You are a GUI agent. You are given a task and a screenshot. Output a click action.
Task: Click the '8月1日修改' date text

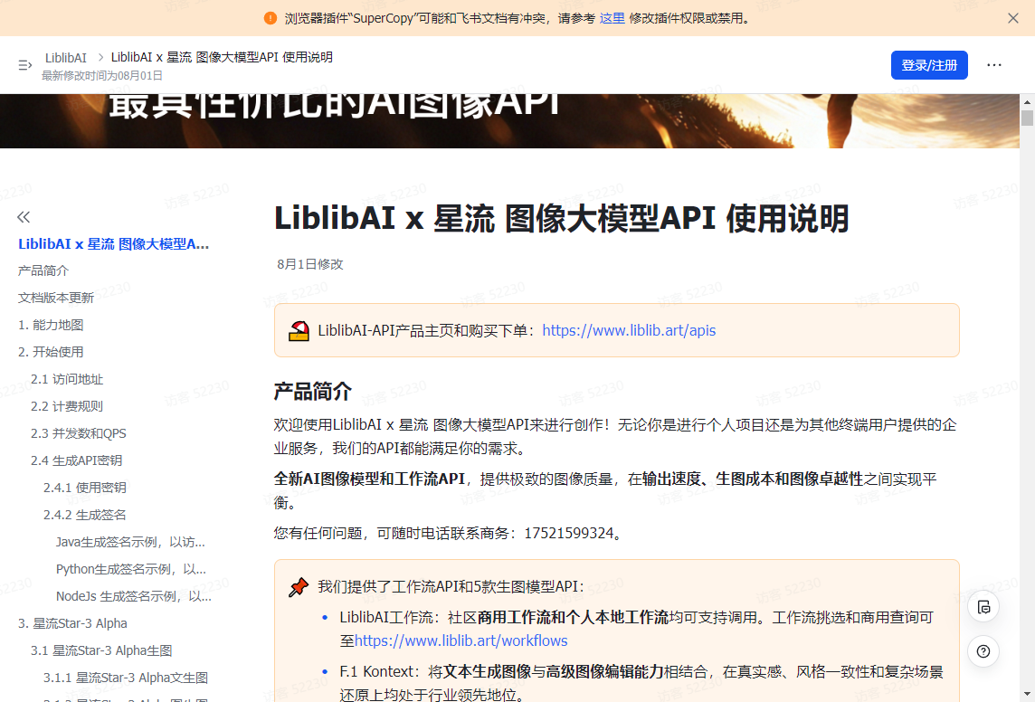pos(310,264)
